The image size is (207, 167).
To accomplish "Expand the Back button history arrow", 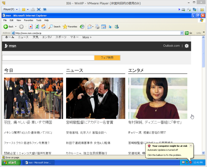I will [x=16, y=27].
